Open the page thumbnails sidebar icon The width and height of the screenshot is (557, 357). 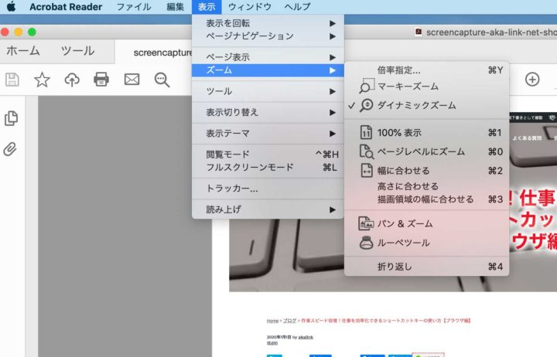[11, 118]
